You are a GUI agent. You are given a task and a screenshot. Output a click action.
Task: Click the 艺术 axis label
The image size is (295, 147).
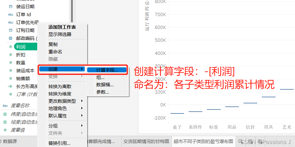pos(287,127)
